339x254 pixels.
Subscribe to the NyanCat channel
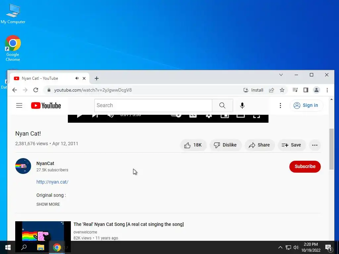[x=305, y=167]
